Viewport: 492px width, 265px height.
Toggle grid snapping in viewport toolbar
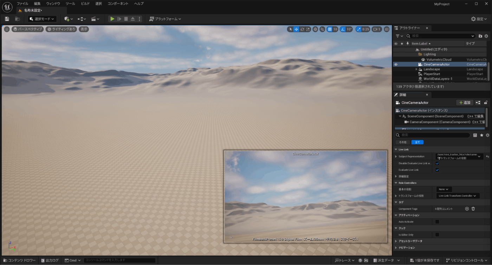(330, 29)
